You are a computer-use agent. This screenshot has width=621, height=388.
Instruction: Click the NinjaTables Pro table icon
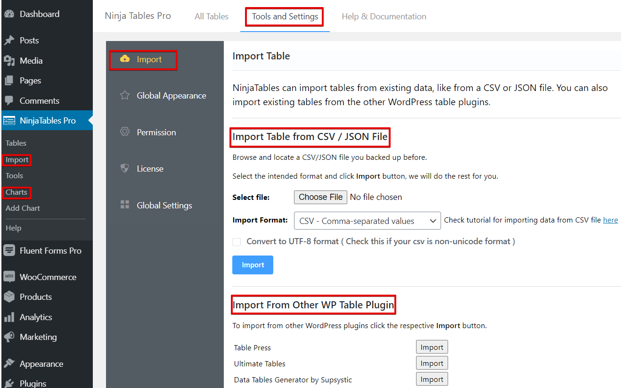(x=9, y=121)
